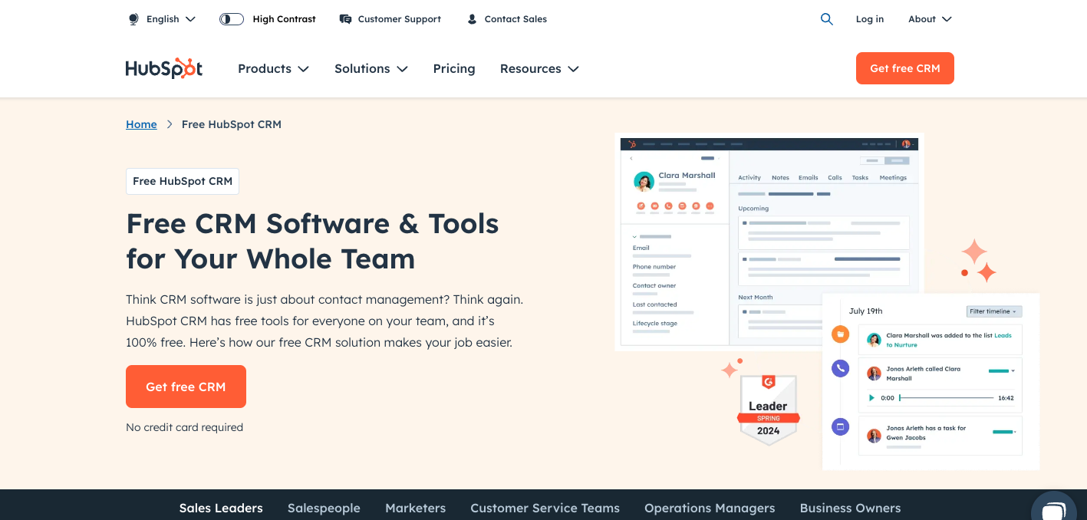Image resolution: width=1087 pixels, height=520 pixels.
Task: Select the Operations Managers tab
Action: click(710, 508)
